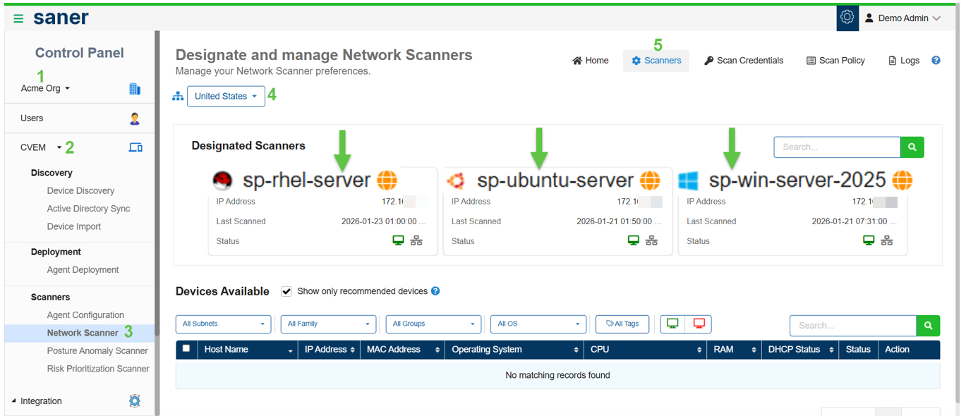Click the help question mark near Logs
966x416 pixels.
936,61
